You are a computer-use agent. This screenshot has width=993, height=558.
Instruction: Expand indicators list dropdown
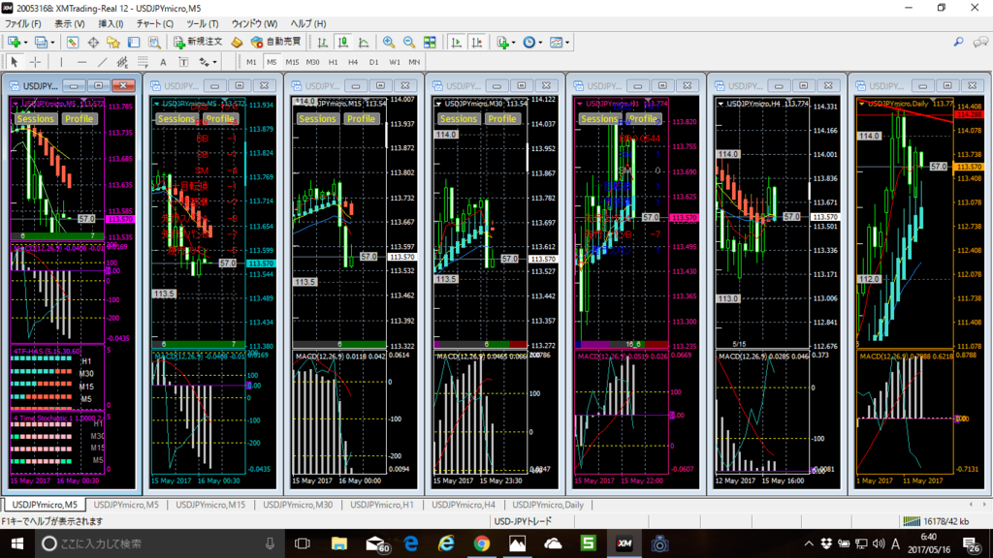(x=514, y=43)
